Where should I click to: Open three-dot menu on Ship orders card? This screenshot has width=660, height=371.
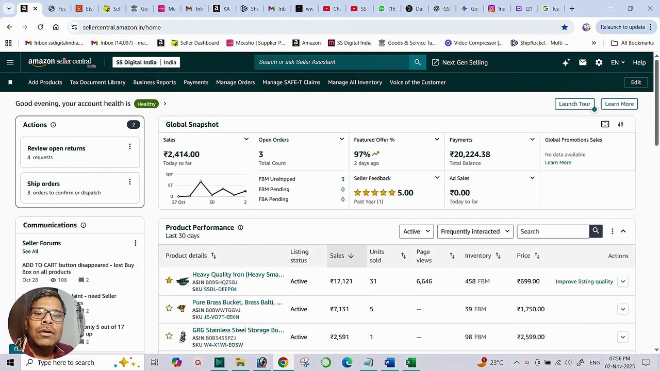coord(129,182)
